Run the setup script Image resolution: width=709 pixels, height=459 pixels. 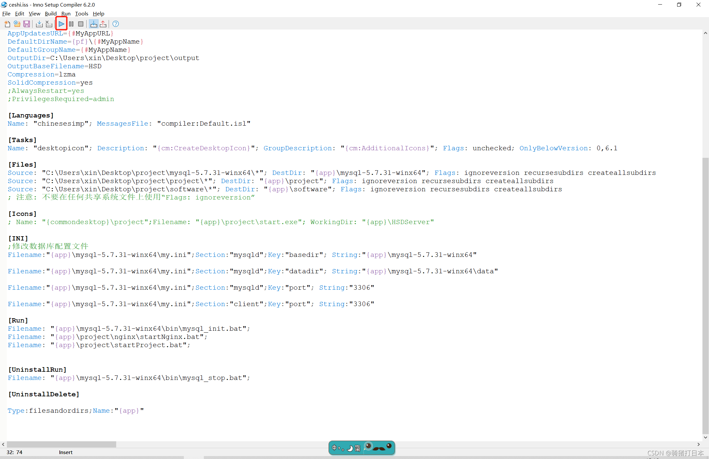[61, 24]
